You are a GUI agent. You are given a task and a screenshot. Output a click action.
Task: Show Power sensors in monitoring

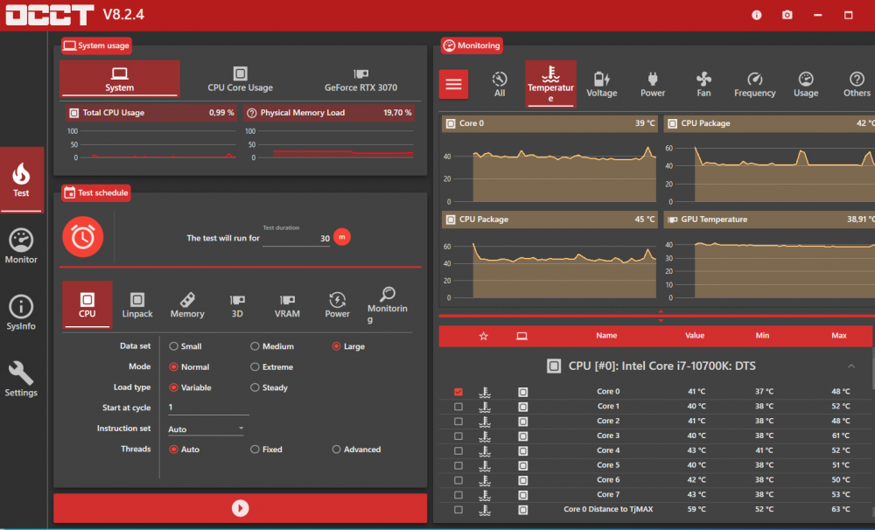[653, 84]
